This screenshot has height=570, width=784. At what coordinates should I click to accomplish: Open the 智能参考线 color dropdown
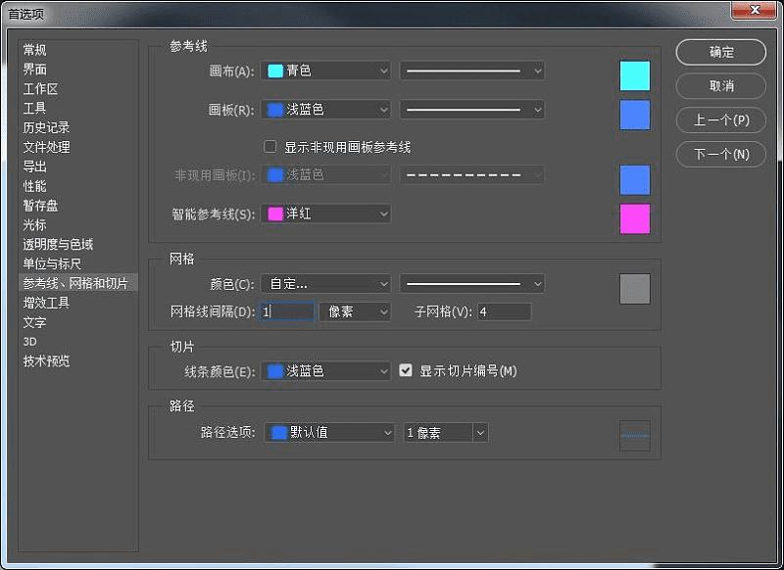click(x=325, y=213)
